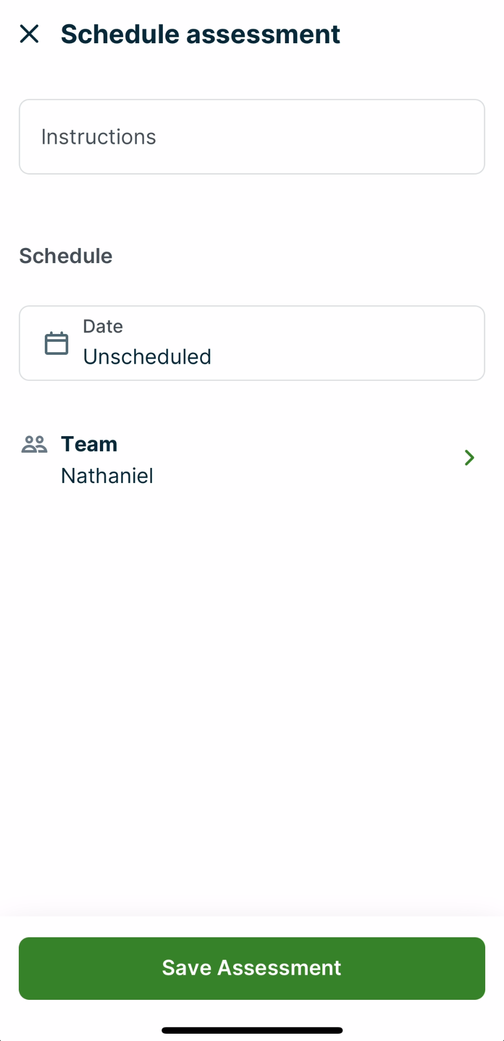504x1041 pixels.
Task: Select the calendar icon to pick a date
Action: pyautogui.click(x=57, y=343)
